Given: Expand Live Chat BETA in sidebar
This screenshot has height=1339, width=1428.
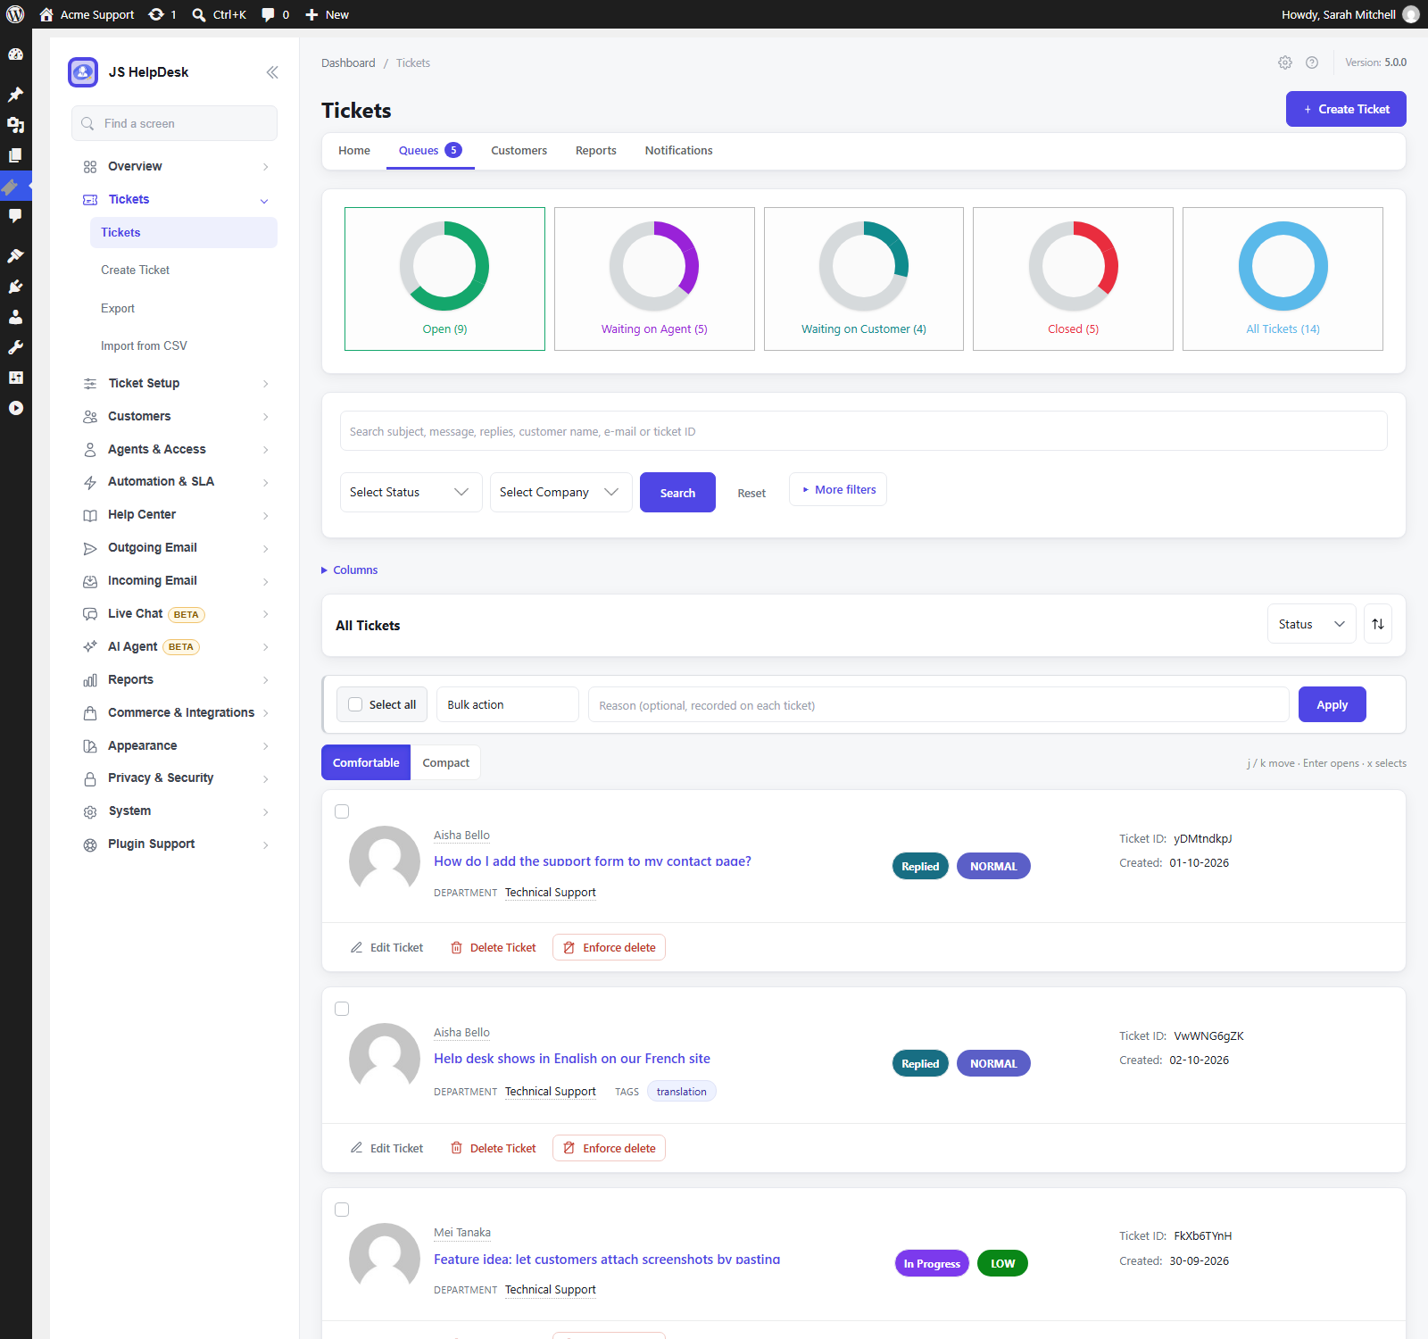Looking at the screenshot, I should [176, 613].
